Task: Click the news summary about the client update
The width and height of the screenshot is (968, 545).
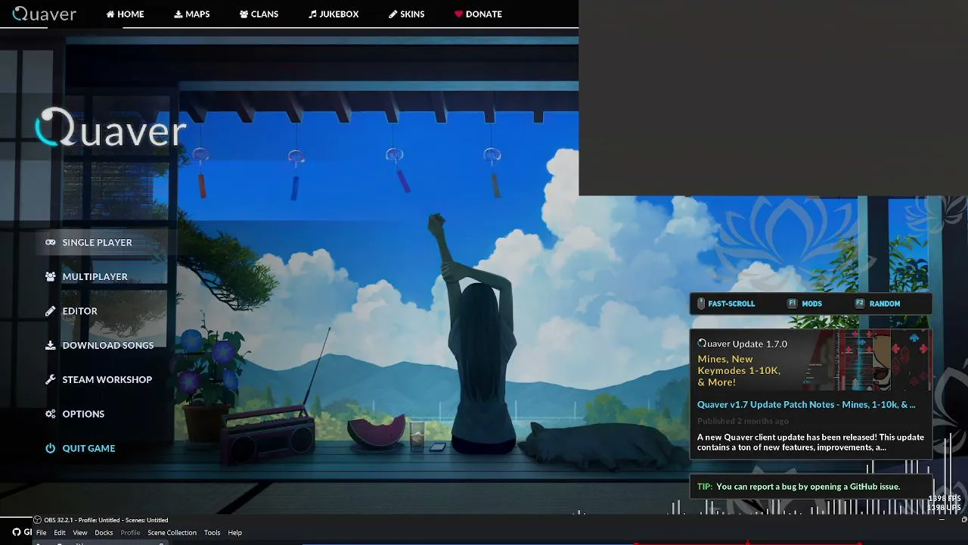Action: tap(811, 442)
